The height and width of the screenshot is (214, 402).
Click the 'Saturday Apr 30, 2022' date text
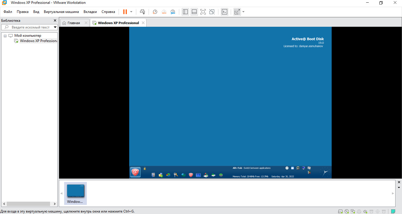(283, 176)
